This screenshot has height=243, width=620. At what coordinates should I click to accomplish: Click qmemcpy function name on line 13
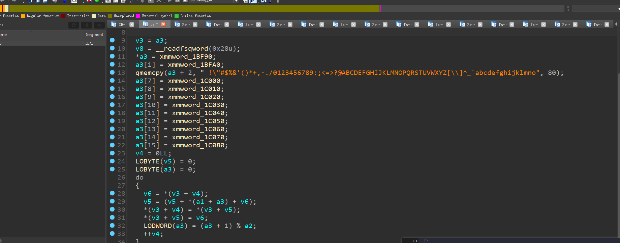(x=150, y=73)
